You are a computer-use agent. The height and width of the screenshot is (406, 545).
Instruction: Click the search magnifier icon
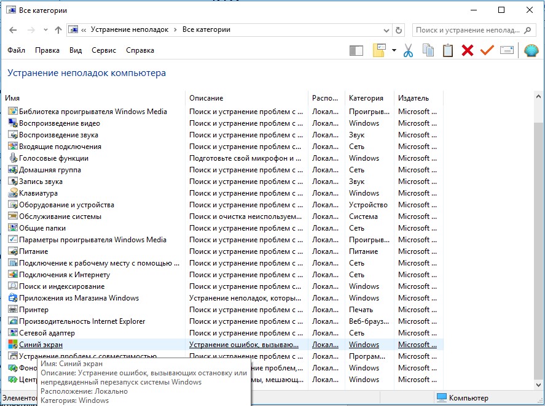tap(527, 30)
